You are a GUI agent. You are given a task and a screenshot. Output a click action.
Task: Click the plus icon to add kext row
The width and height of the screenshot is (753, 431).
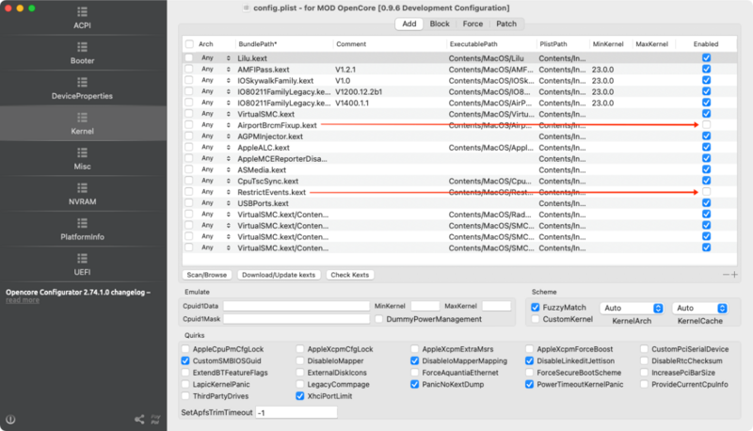[x=734, y=275]
